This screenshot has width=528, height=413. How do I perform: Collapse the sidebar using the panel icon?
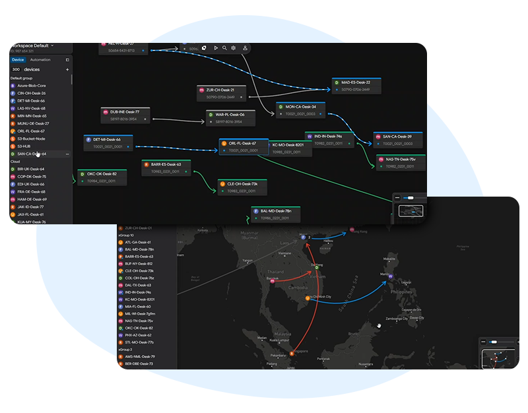[67, 59]
